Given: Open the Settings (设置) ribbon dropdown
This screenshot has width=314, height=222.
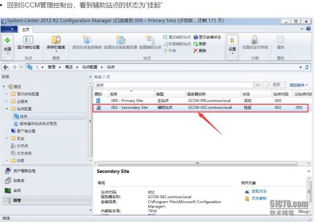Looking at the screenshot, I should coord(232,46).
